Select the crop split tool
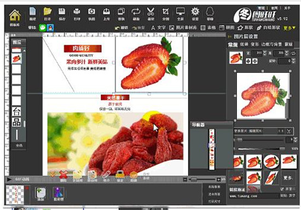 [165, 14]
